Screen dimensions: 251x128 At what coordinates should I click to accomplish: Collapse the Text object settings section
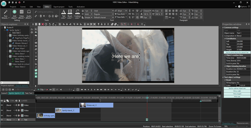[x=223, y=77]
